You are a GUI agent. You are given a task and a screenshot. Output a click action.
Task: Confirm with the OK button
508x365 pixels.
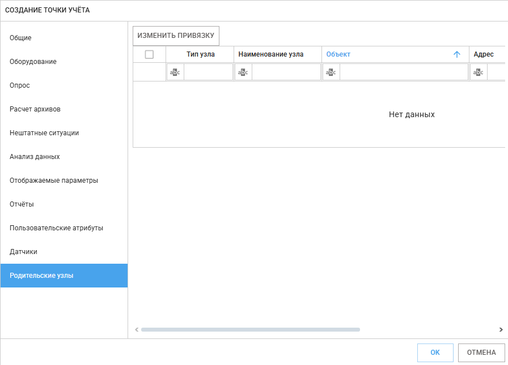(x=435, y=353)
